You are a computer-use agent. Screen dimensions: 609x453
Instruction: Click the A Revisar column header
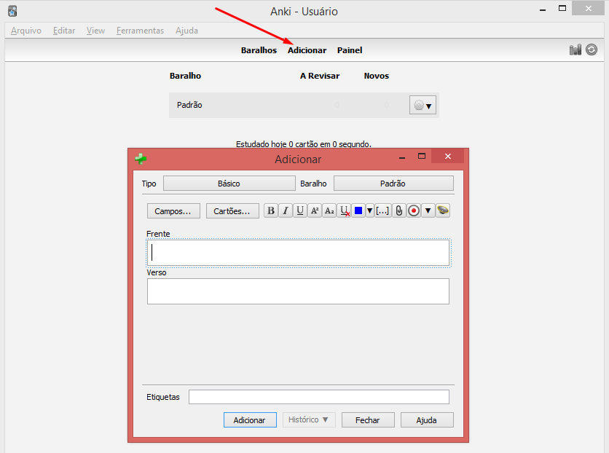tap(320, 76)
